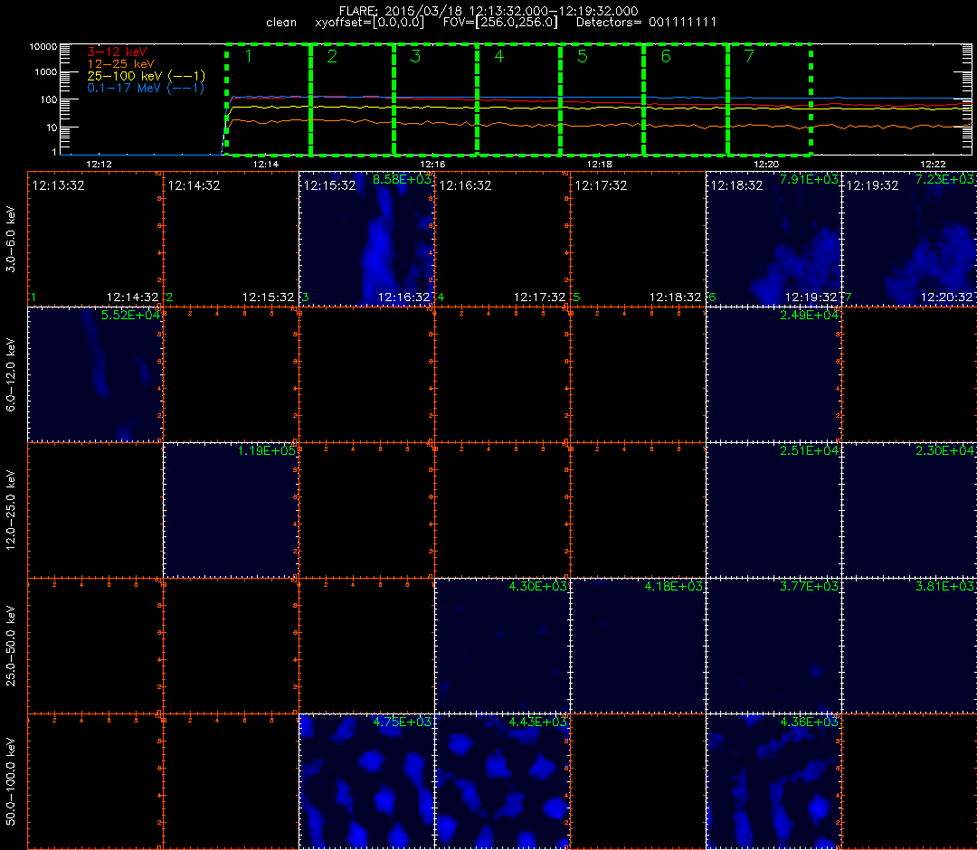
Task: Click the '3.0-6.0 keV' row label
Action: point(11,239)
